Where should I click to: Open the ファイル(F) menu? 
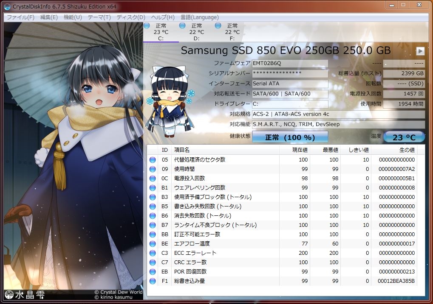20,17
